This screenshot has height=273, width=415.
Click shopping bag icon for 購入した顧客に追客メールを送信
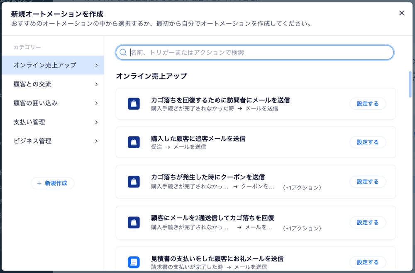134,142
